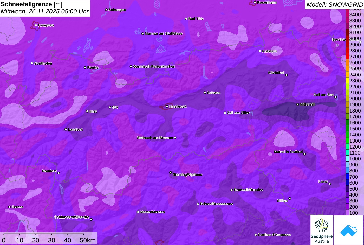Select the Bruneck/Brunico label
Image resolution: width=364 pixels, height=245 pixels.
pos(249,190)
